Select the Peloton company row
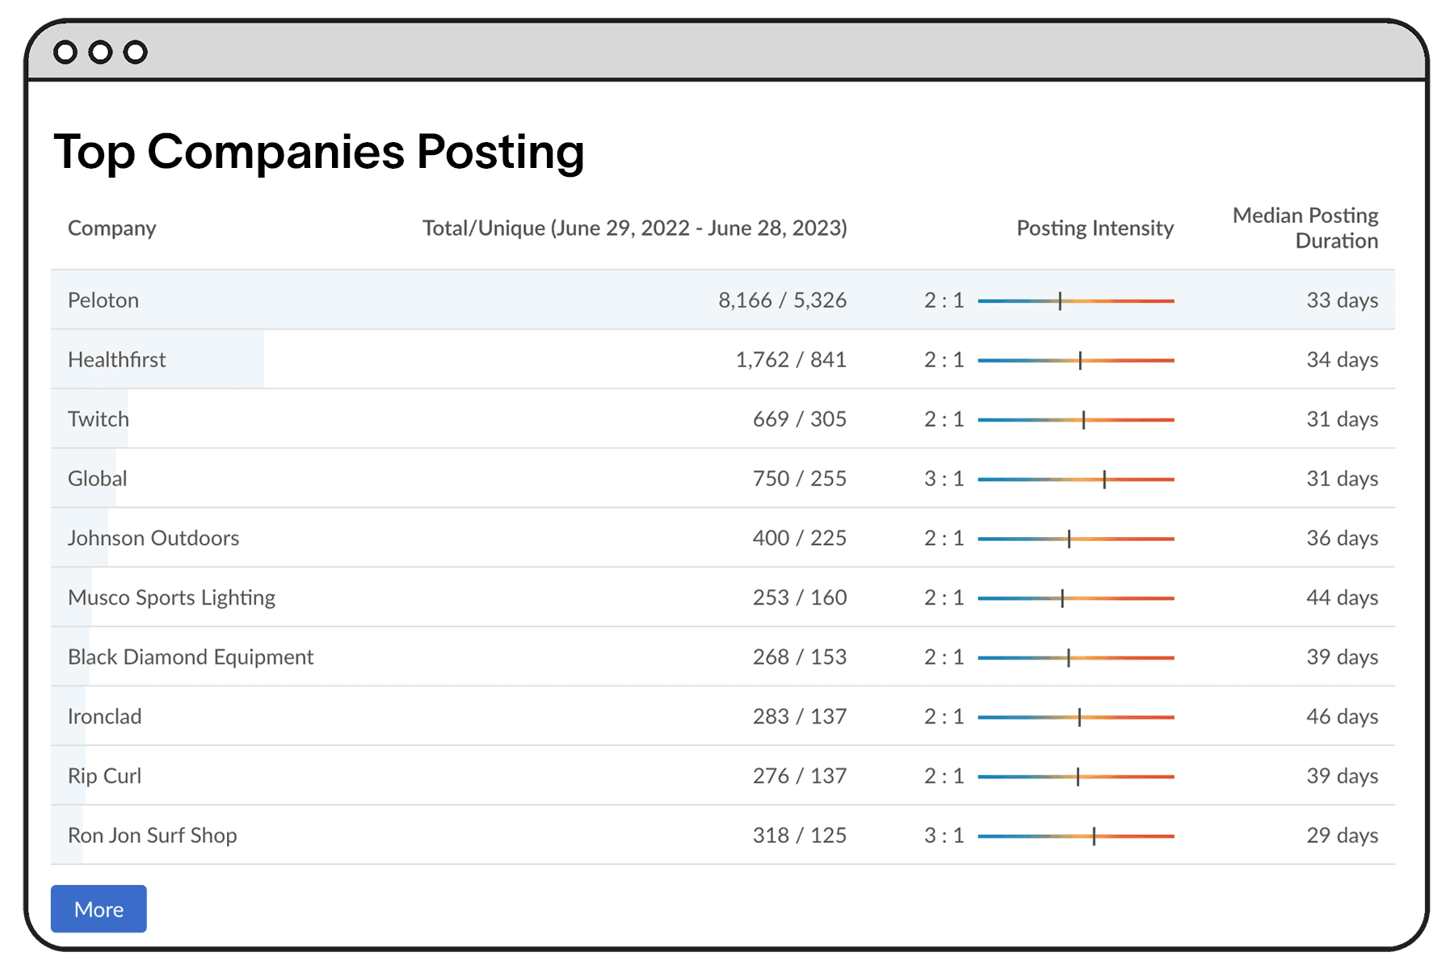 click(722, 300)
